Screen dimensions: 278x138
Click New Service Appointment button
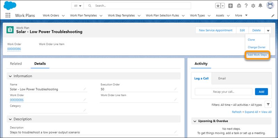[x=215, y=30]
